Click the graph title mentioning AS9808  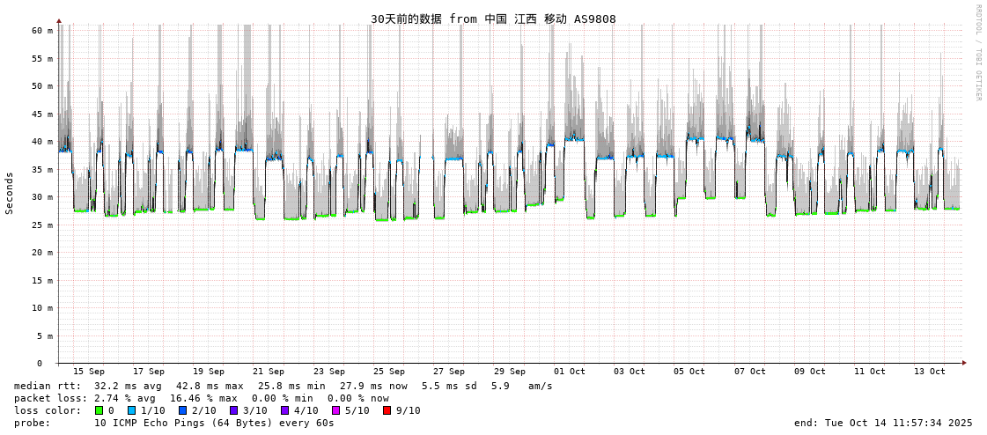tap(493, 18)
